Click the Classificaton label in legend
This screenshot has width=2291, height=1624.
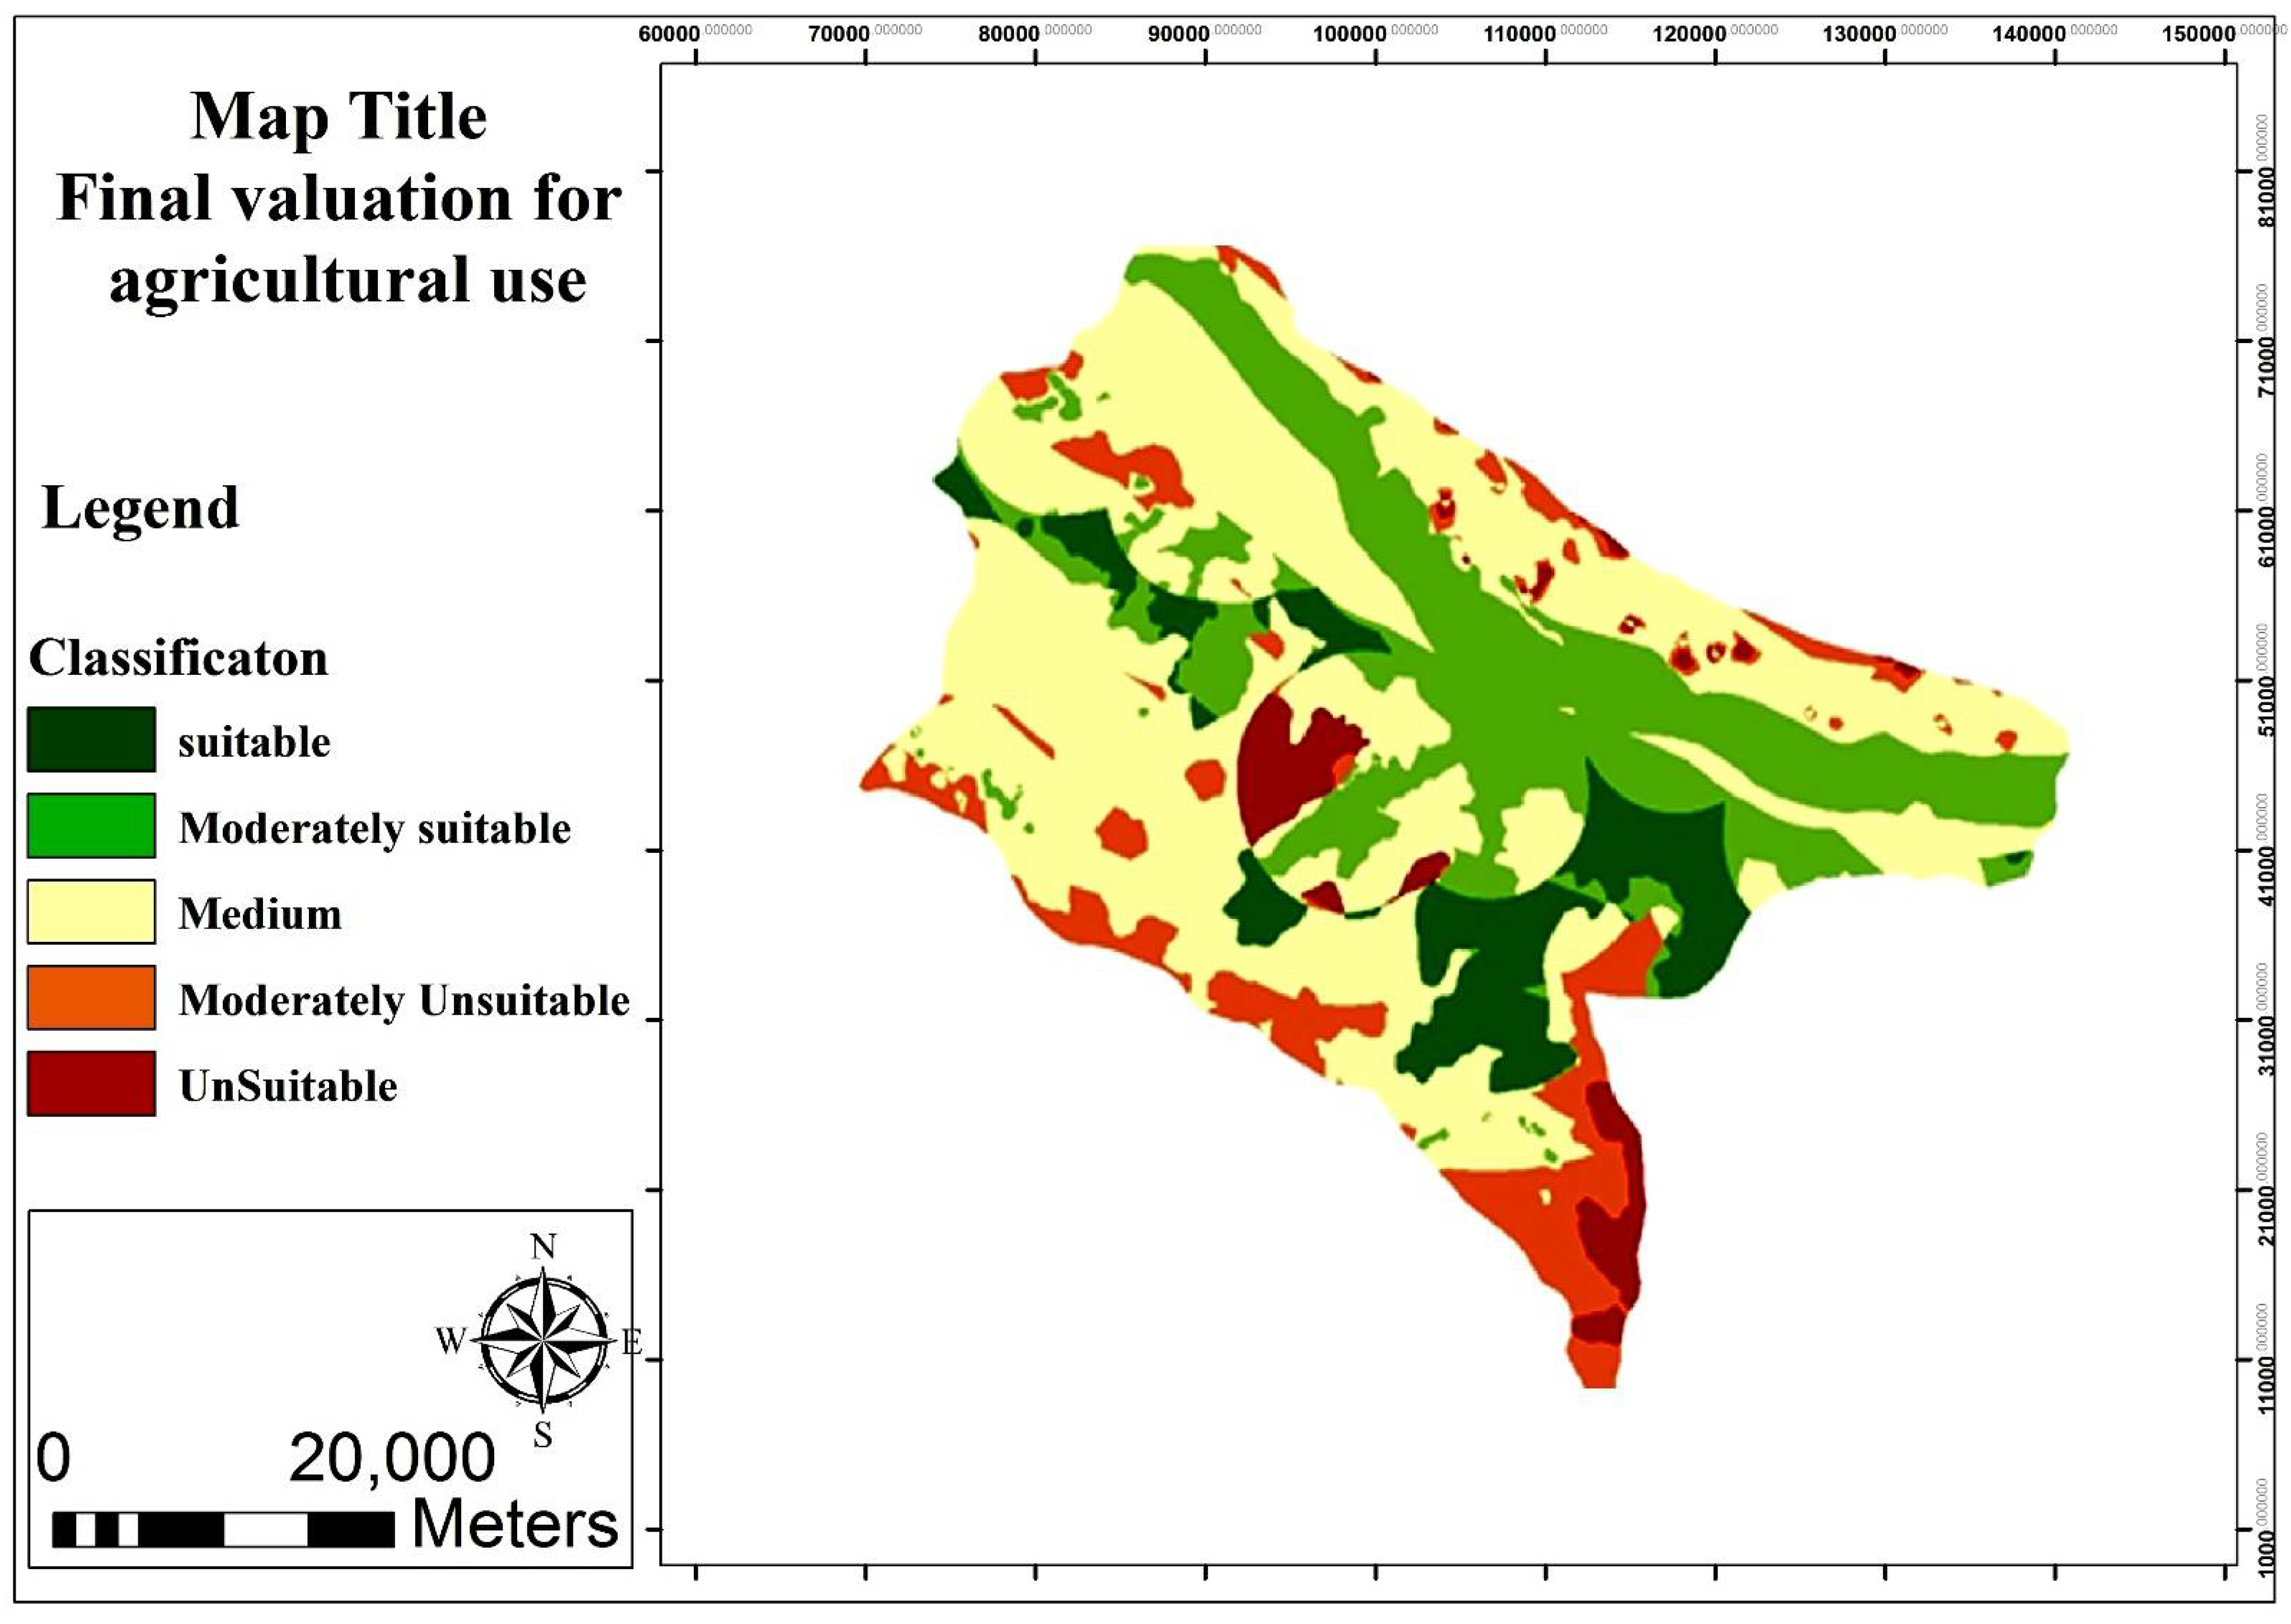[178, 658]
